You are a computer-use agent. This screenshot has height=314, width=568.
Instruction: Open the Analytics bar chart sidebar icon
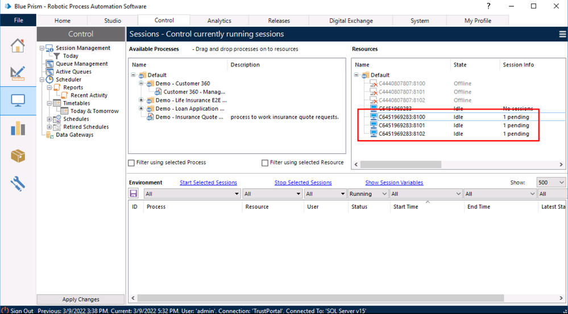click(x=18, y=128)
